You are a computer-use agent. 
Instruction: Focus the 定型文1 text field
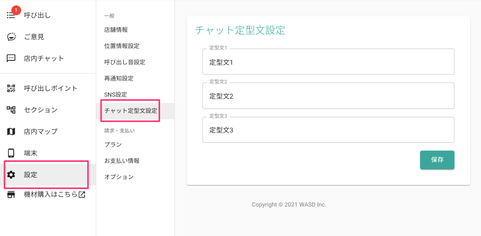tap(328, 62)
